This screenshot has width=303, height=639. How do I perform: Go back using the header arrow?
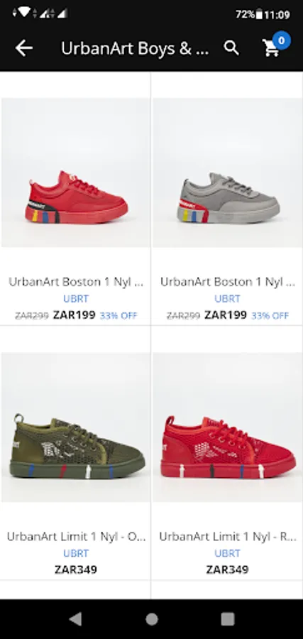(23, 48)
